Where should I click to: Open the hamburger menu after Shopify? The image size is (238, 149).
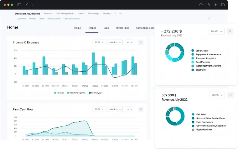pos(120,14)
